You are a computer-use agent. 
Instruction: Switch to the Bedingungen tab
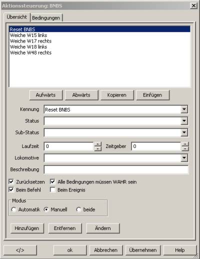pyautogui.click(x=46, y=17)
